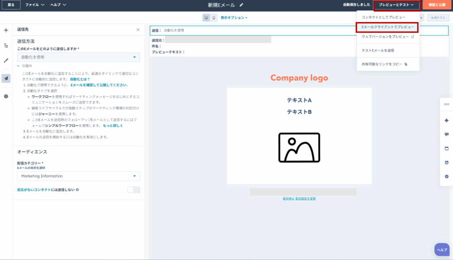
Task: Choose テストEメールを送信 from the menu
Action: click(x=378, y=50)
